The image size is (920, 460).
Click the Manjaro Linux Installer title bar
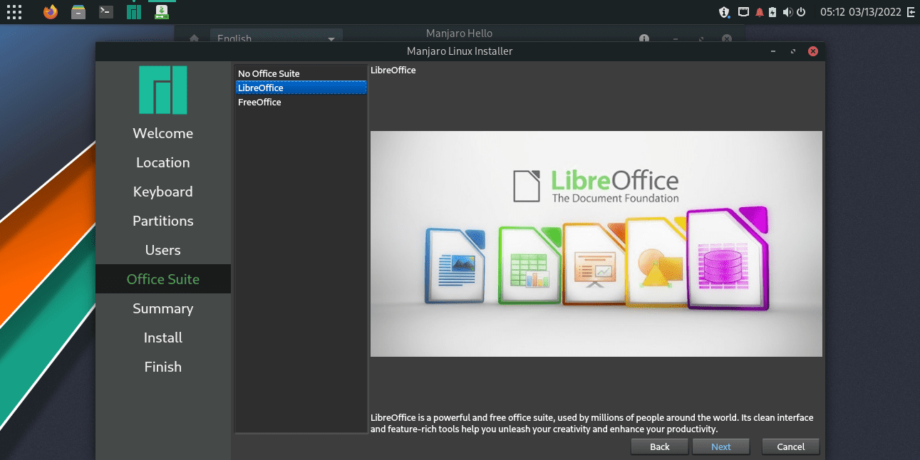pos(460,51)
